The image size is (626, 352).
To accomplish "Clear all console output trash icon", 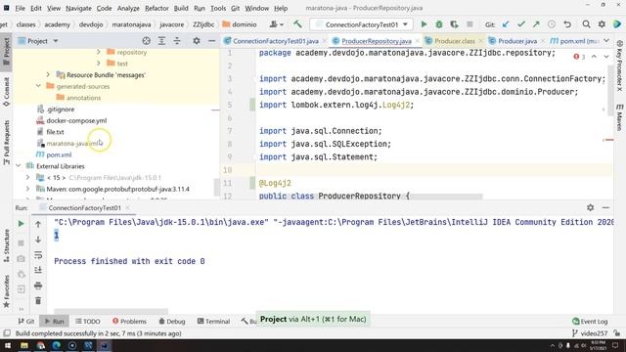I will pos(38,300).
